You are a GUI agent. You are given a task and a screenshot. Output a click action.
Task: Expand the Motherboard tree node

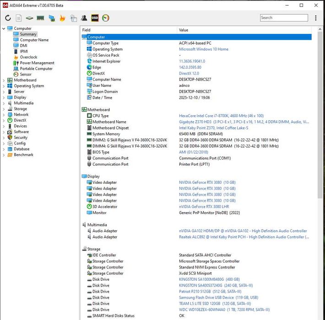click(4, 80)
